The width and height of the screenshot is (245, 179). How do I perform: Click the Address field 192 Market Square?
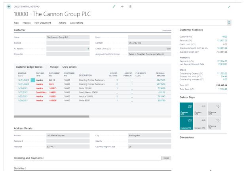point(68,135)
